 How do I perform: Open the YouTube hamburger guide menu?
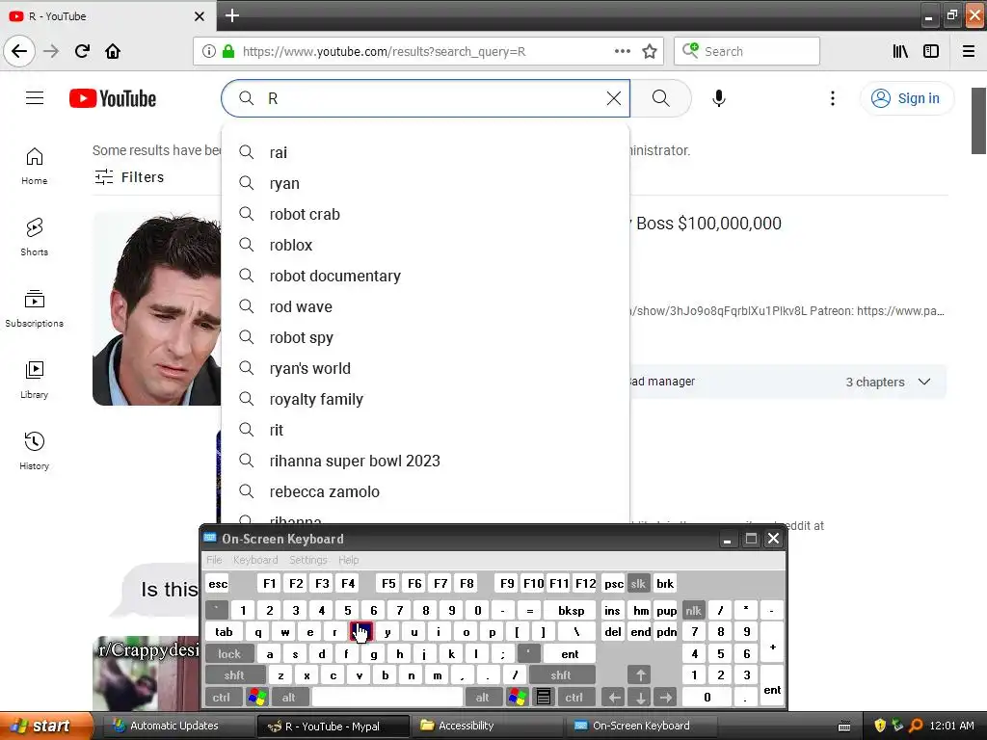(35, 98)
